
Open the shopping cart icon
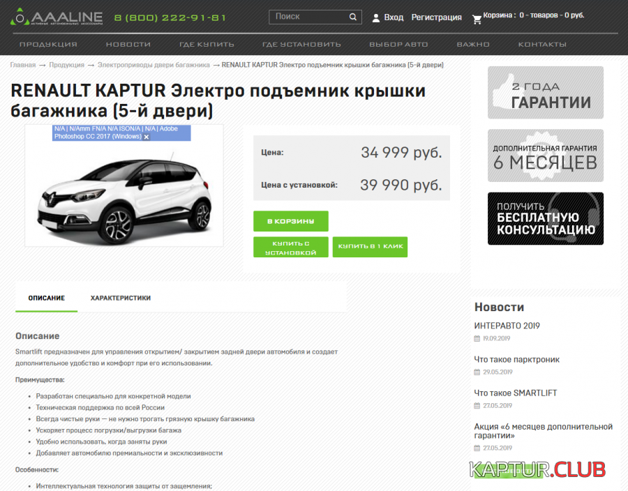click(477, 20)
